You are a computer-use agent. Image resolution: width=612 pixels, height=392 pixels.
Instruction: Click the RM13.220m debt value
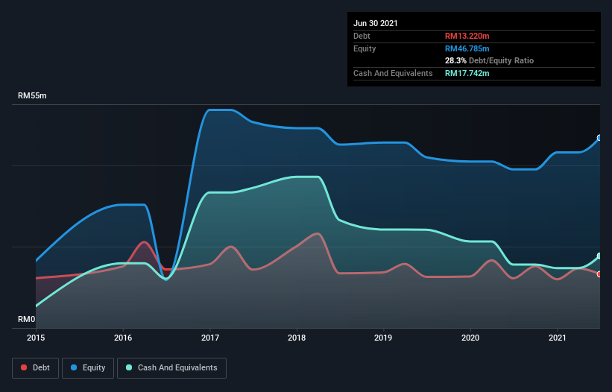click(x=467, y=36)
